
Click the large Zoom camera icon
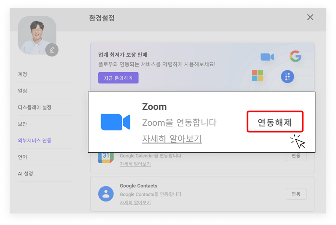click(x=115, y=122)
